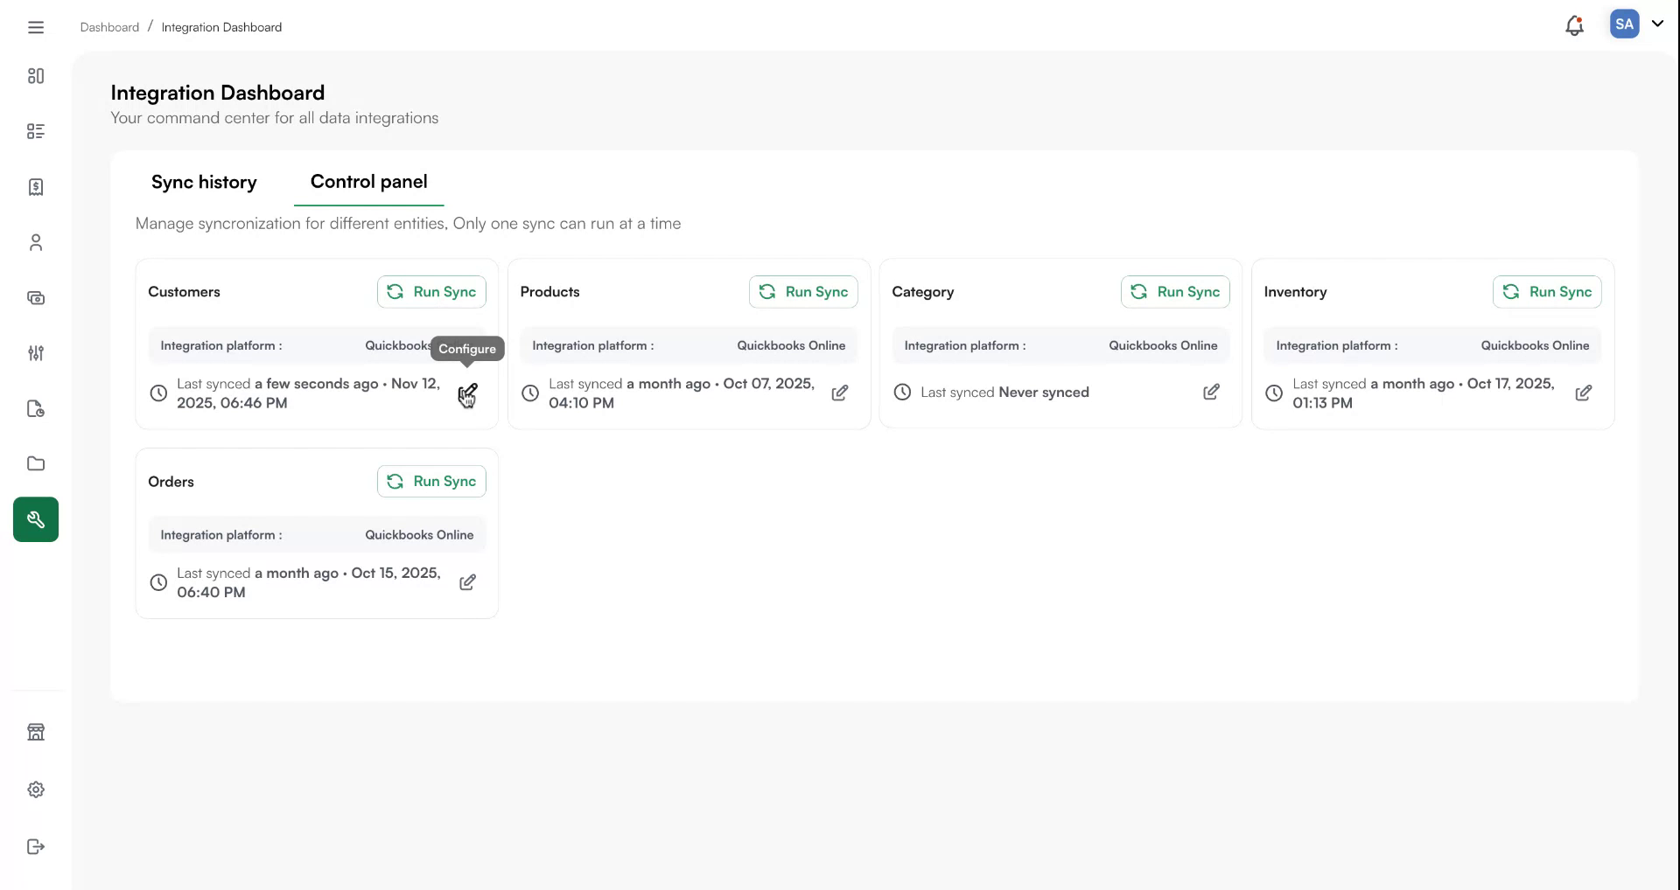Select the invoice receipt icon in sidebar
1680x890 pixels.
tap(36, 187)
